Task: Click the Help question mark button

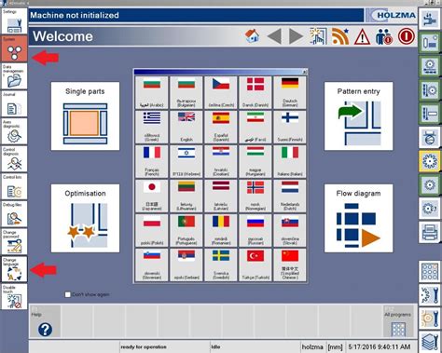Action: click(45, 321)
